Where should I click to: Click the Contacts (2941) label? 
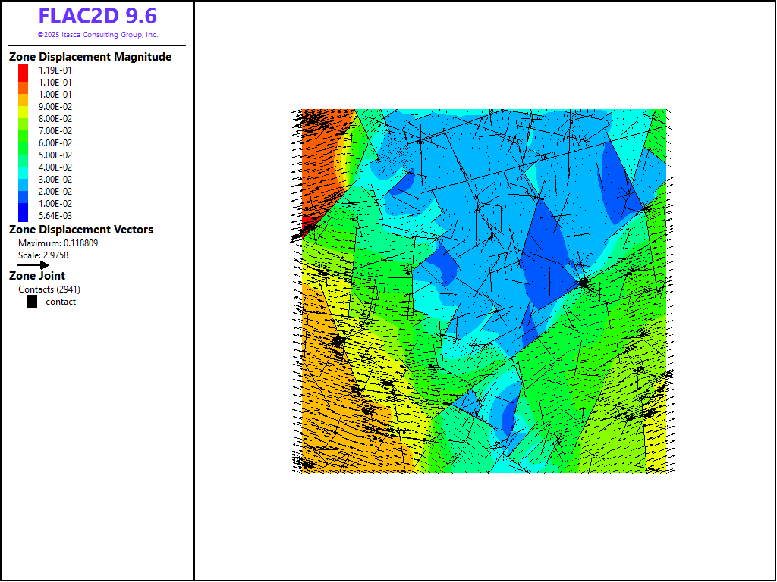pyautogui.click(x=49, y=289)
